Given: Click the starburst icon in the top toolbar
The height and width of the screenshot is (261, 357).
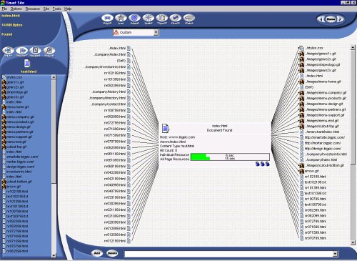Looking at the screenshot, I should pyautogui.click(x=149, y=18).
